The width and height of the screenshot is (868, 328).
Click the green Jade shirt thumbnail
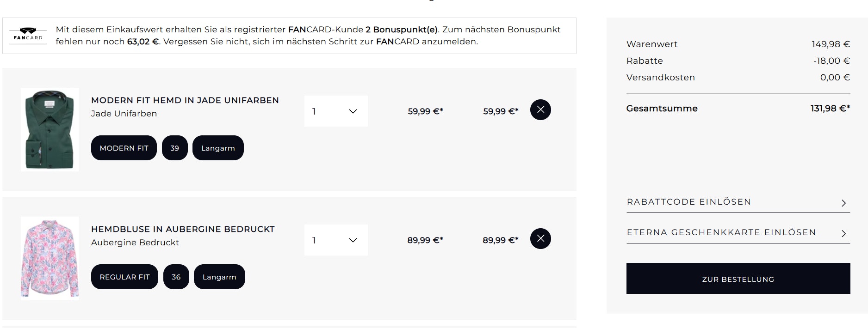50,129
